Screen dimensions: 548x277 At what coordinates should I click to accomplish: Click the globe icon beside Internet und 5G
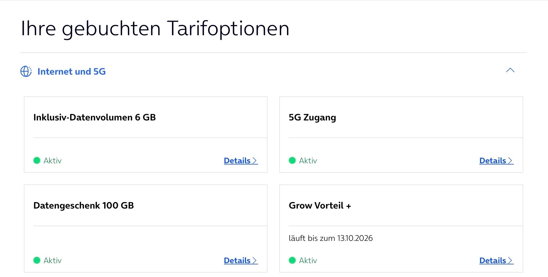point(26,71)
